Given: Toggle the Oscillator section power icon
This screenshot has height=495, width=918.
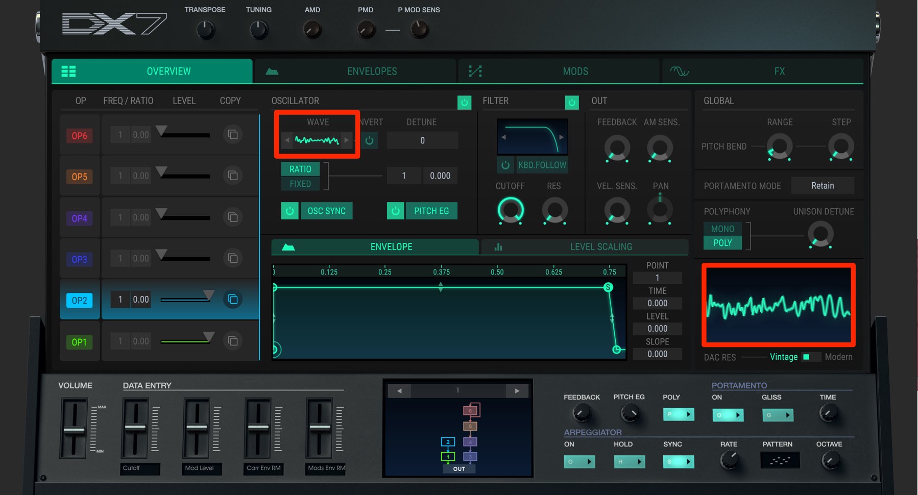Looking at the screenshot, I should [x=465, y=103].
